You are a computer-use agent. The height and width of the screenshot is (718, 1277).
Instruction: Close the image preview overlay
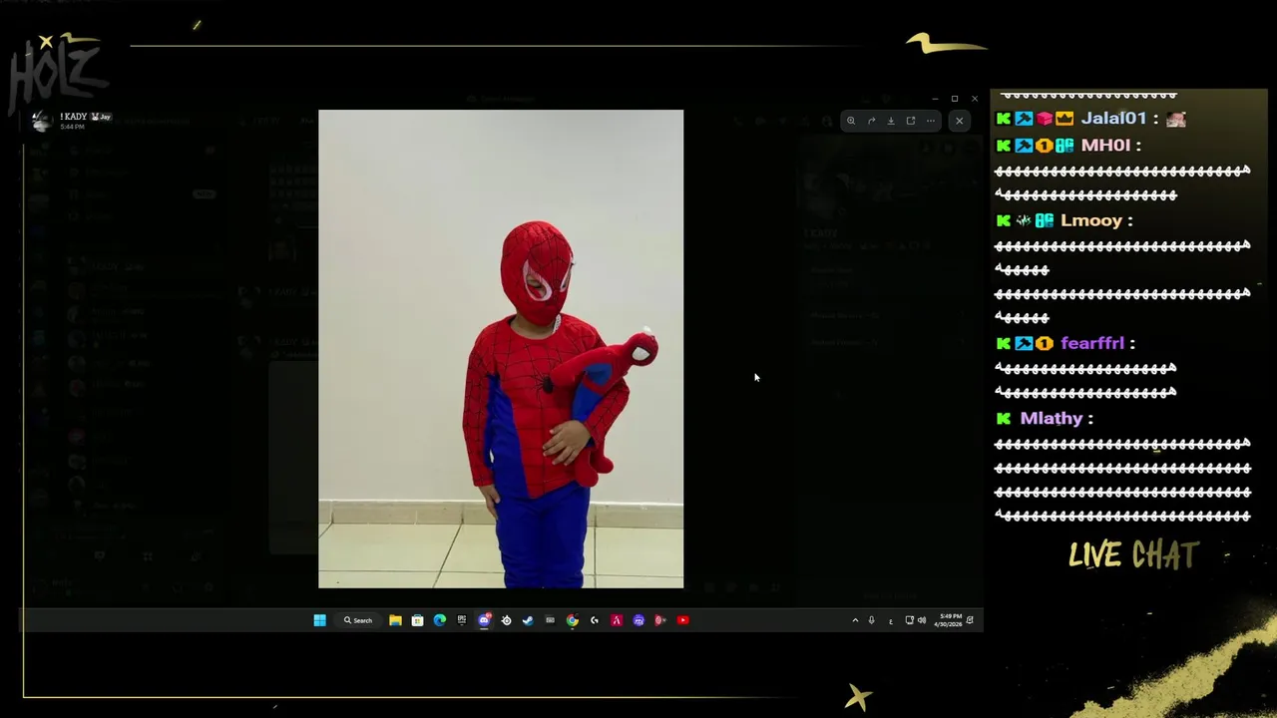(959, 121)
